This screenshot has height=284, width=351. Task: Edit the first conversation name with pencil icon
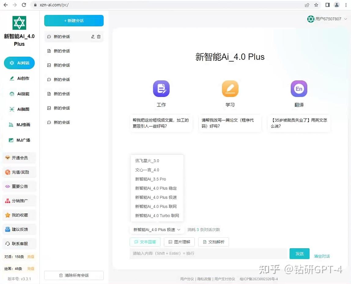point(93,36)
